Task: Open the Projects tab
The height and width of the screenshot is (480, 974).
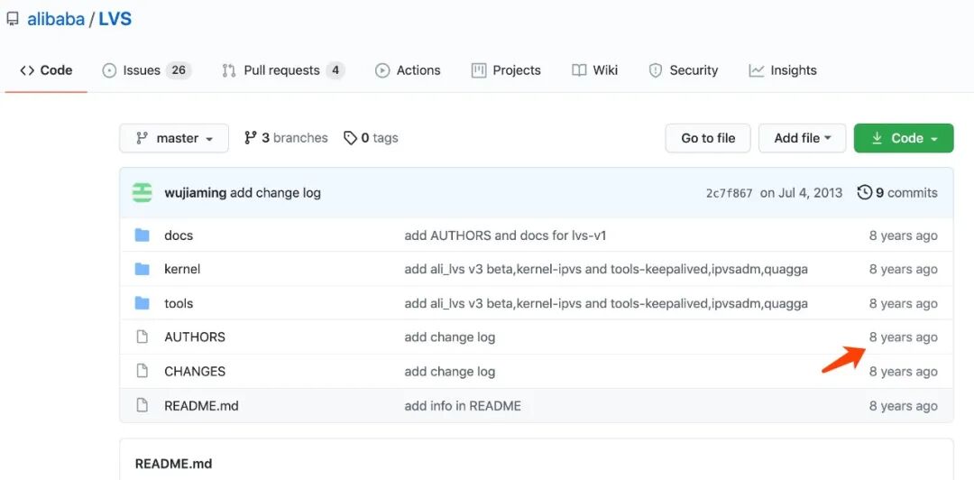Action: coord(506,70)
